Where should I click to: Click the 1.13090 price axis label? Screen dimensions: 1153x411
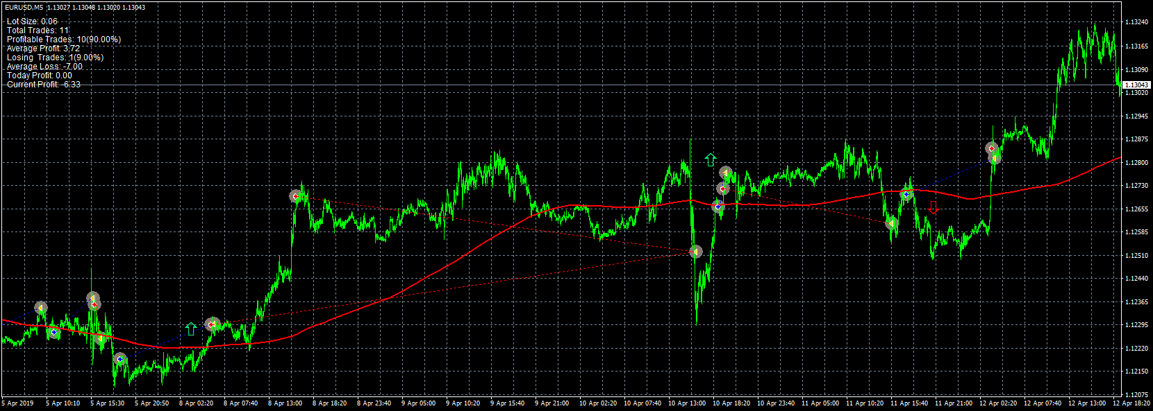coord(1136,70)
